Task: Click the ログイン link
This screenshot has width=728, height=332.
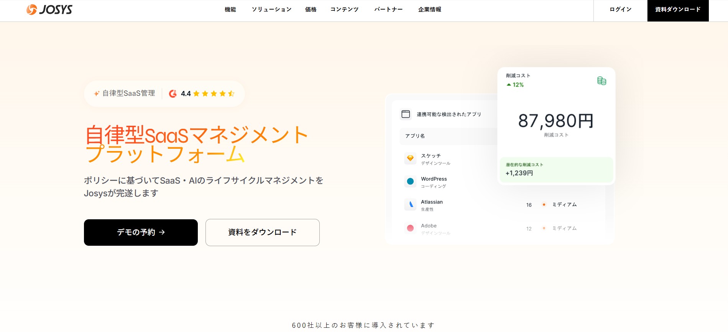Action: tap(620, 10)
